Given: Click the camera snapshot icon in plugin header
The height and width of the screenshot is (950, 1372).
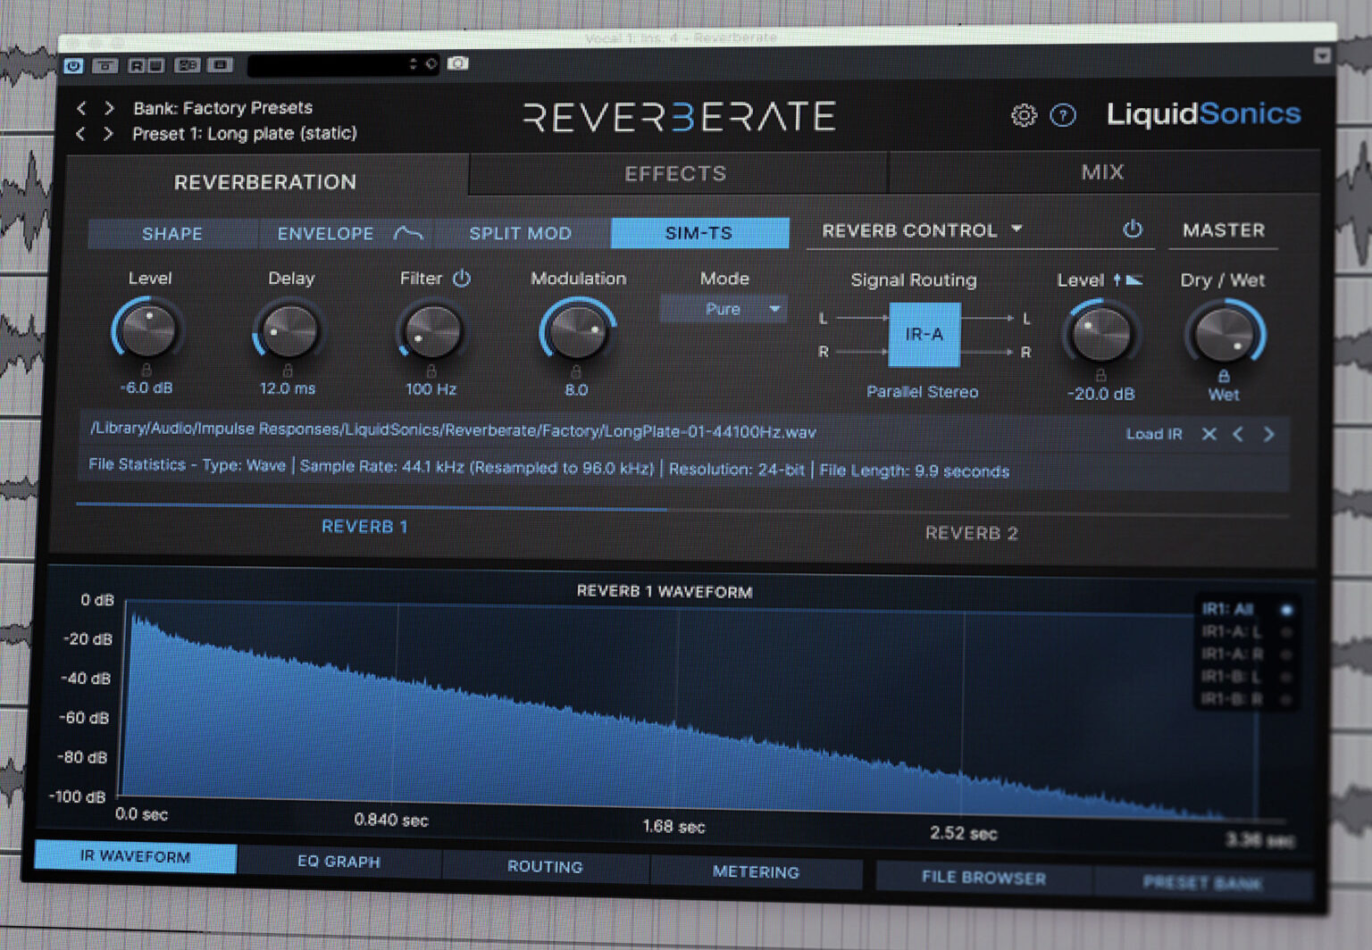Looking at the screenshot, I should 457,65.
